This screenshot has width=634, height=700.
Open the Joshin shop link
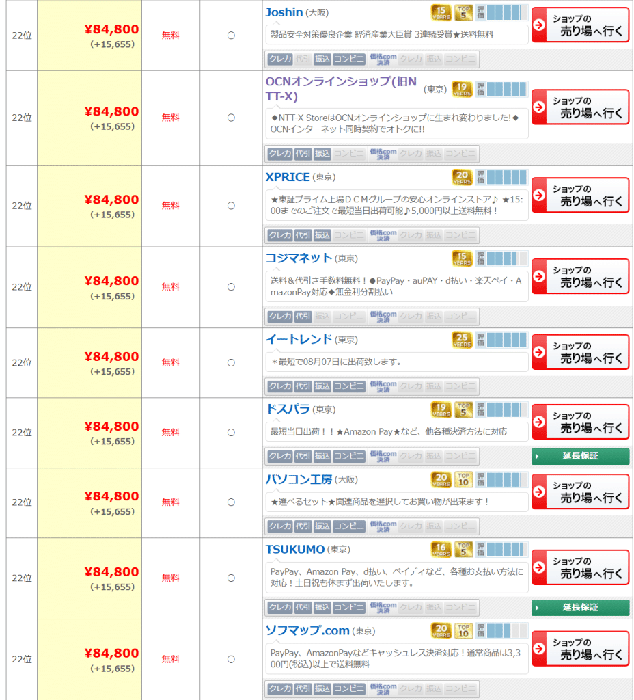(284, 12)
